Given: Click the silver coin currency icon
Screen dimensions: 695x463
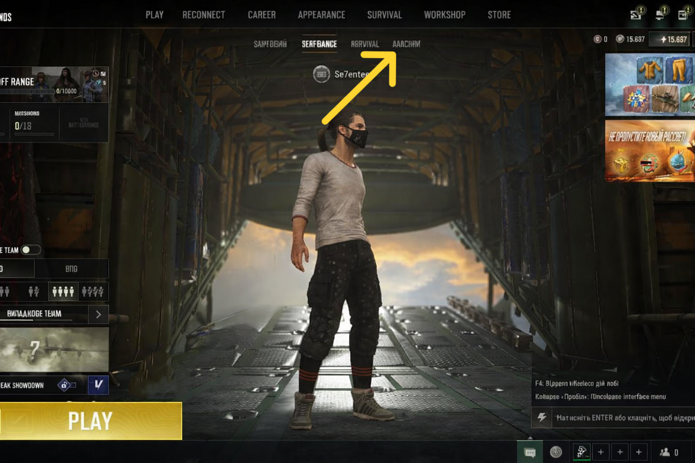Looking at the screenshot, I should (x=620, y=39).
